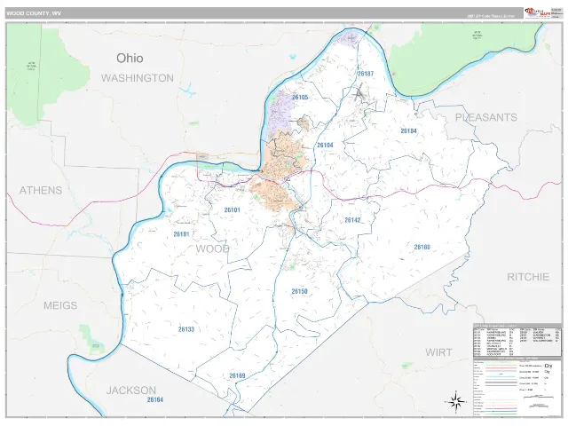The width and height of the screenshot is (568, 426).
Task: Select ZIP code label 26180
Action: (x=422, y=247)
